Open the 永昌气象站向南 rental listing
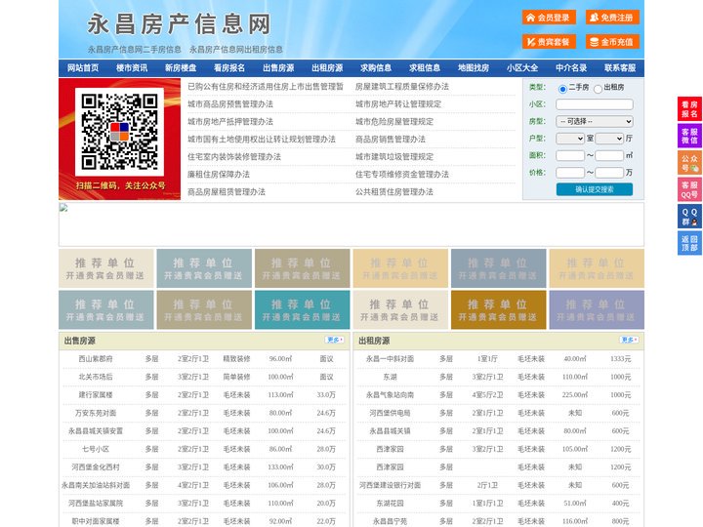The width and height of the screenshot is (703, 527). pyautogui.click(x=390, y=395)
